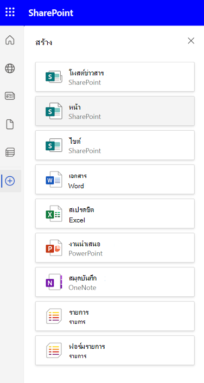The width and height of the screenshot is (204, 383).
Task: Click the SharePoint page icon beside หน้า
Action: pos(54,111)
